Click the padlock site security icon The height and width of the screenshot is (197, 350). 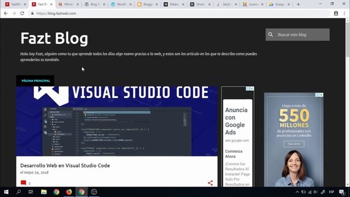pos(32,13)
